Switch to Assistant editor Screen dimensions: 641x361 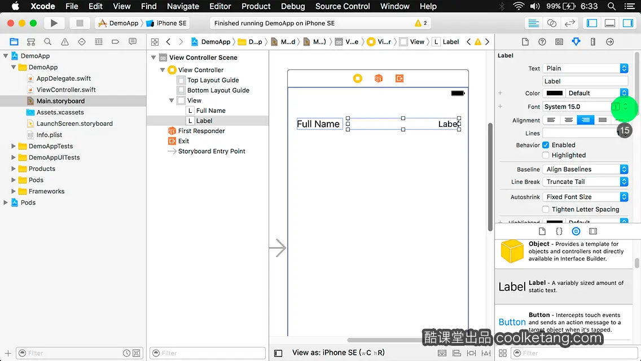(x=551, y=23)
